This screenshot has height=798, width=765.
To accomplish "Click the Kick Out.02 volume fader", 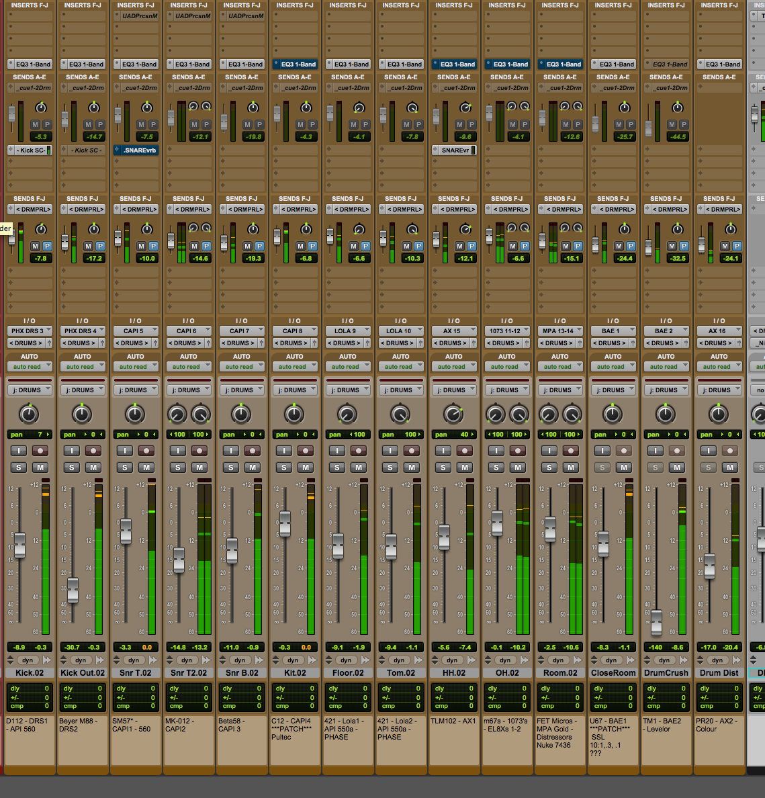I will [73, 590].
